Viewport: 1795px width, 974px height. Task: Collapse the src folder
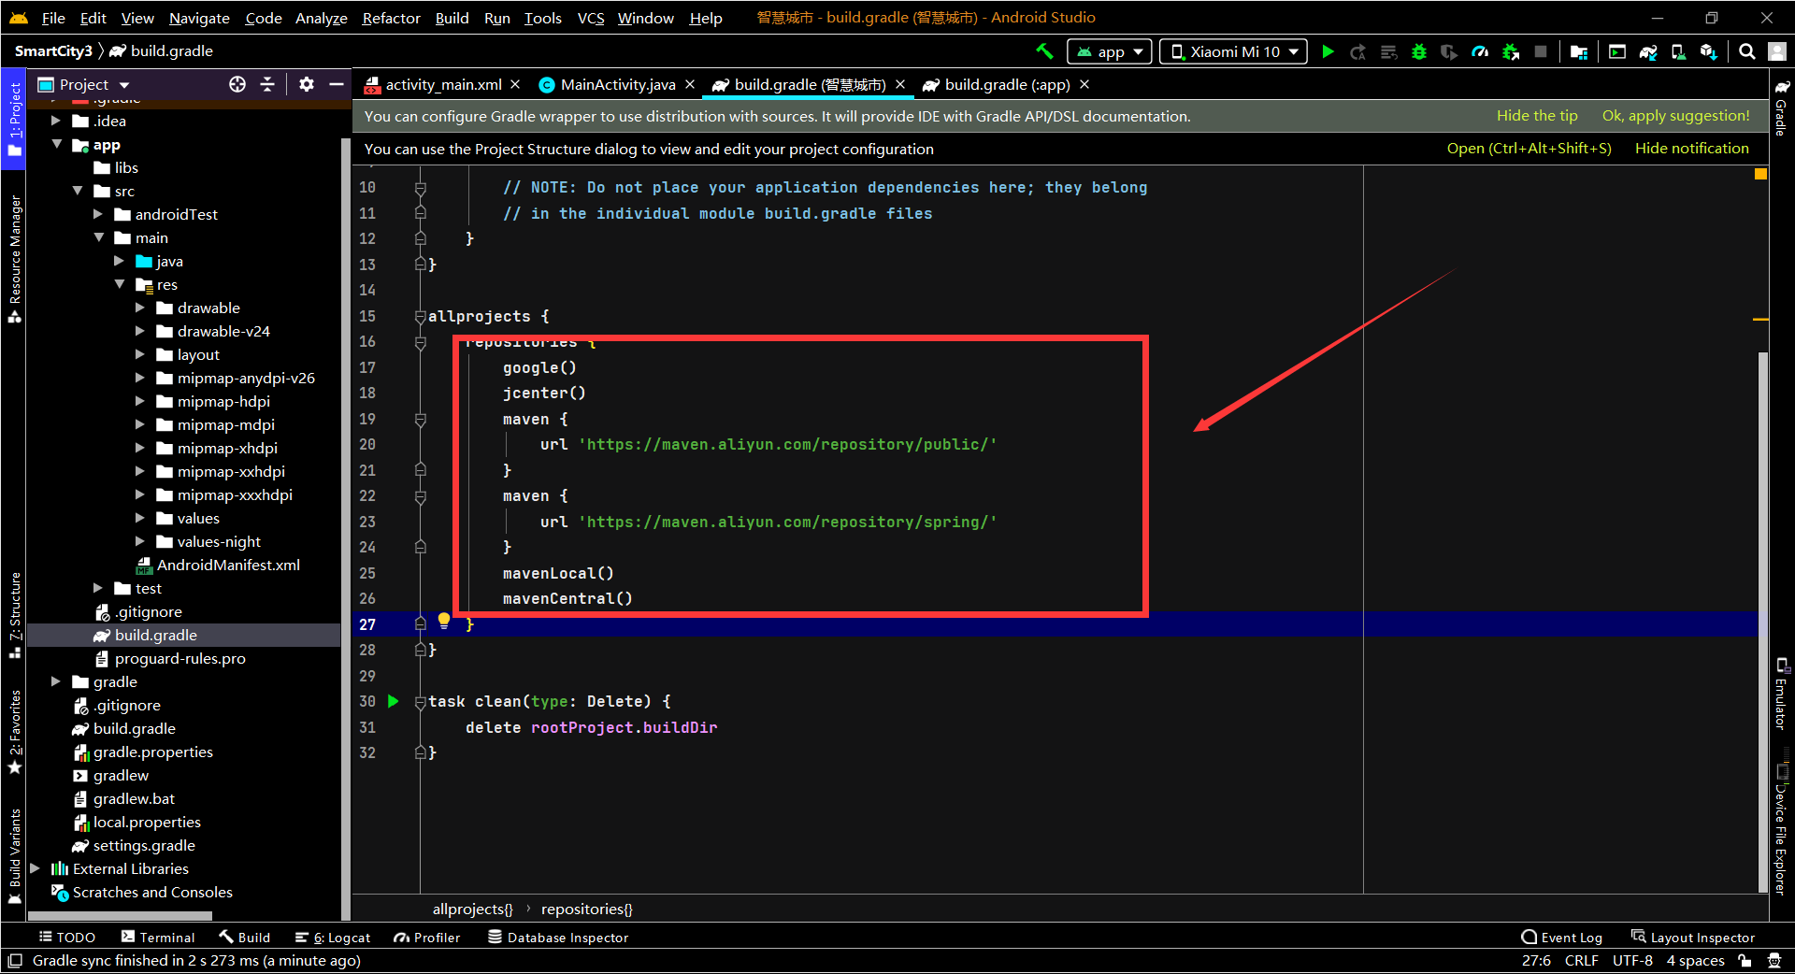click(x=78, y=191)
